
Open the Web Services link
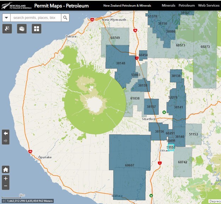pyautogui.click(x=209, y=6)
